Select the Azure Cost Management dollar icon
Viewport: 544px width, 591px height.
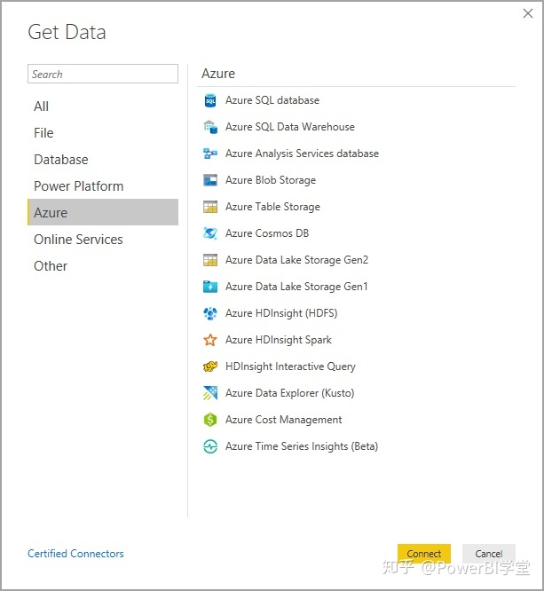coord(210,420)
